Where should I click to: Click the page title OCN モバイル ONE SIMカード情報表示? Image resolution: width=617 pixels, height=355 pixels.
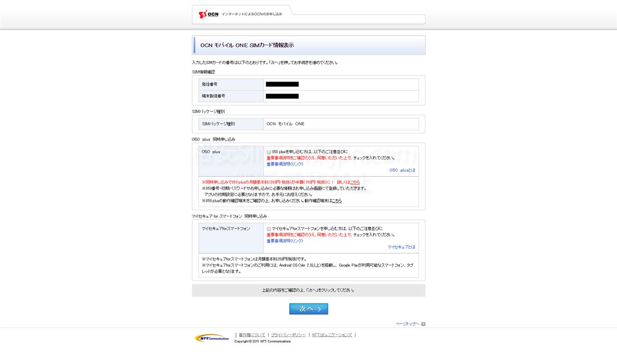247,45
